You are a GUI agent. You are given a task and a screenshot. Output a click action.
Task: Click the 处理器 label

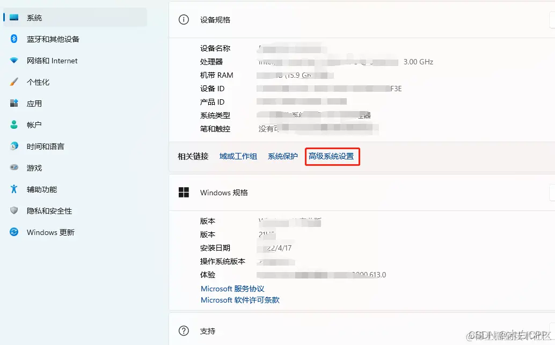[211, 62]
